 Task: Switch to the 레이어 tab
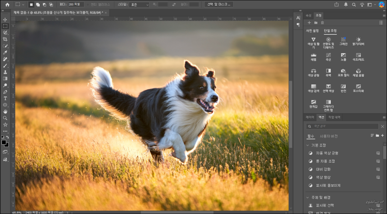pos(310,117)
